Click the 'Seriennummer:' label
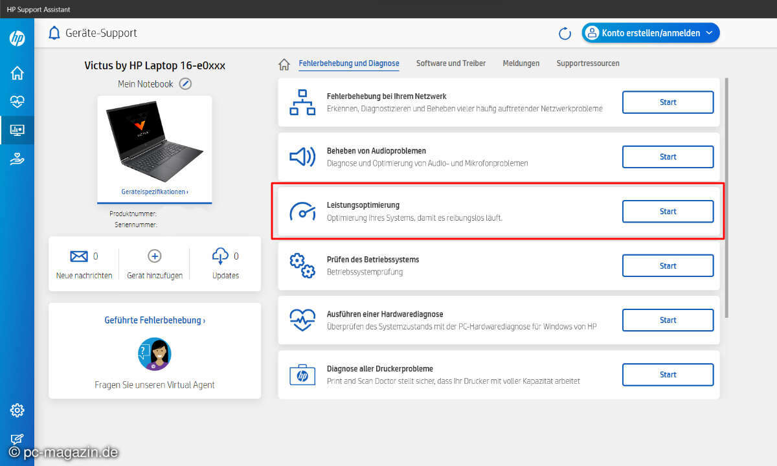Viewport: 777px width, 466px height. [135, 225]
